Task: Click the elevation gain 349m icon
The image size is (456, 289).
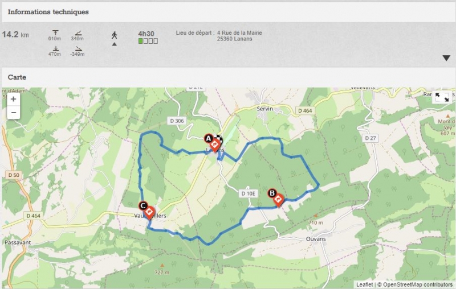Action: tap(78, 33)
